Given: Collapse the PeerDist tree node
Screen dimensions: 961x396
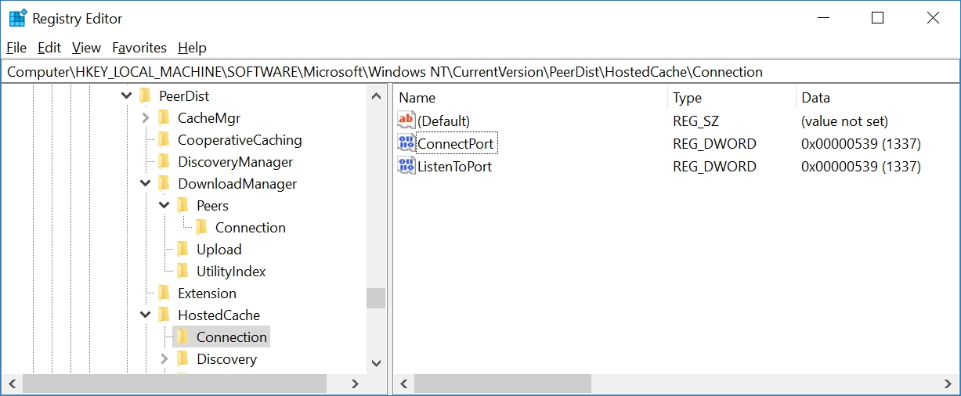Looking at the screenshot, I should (127, 96).
